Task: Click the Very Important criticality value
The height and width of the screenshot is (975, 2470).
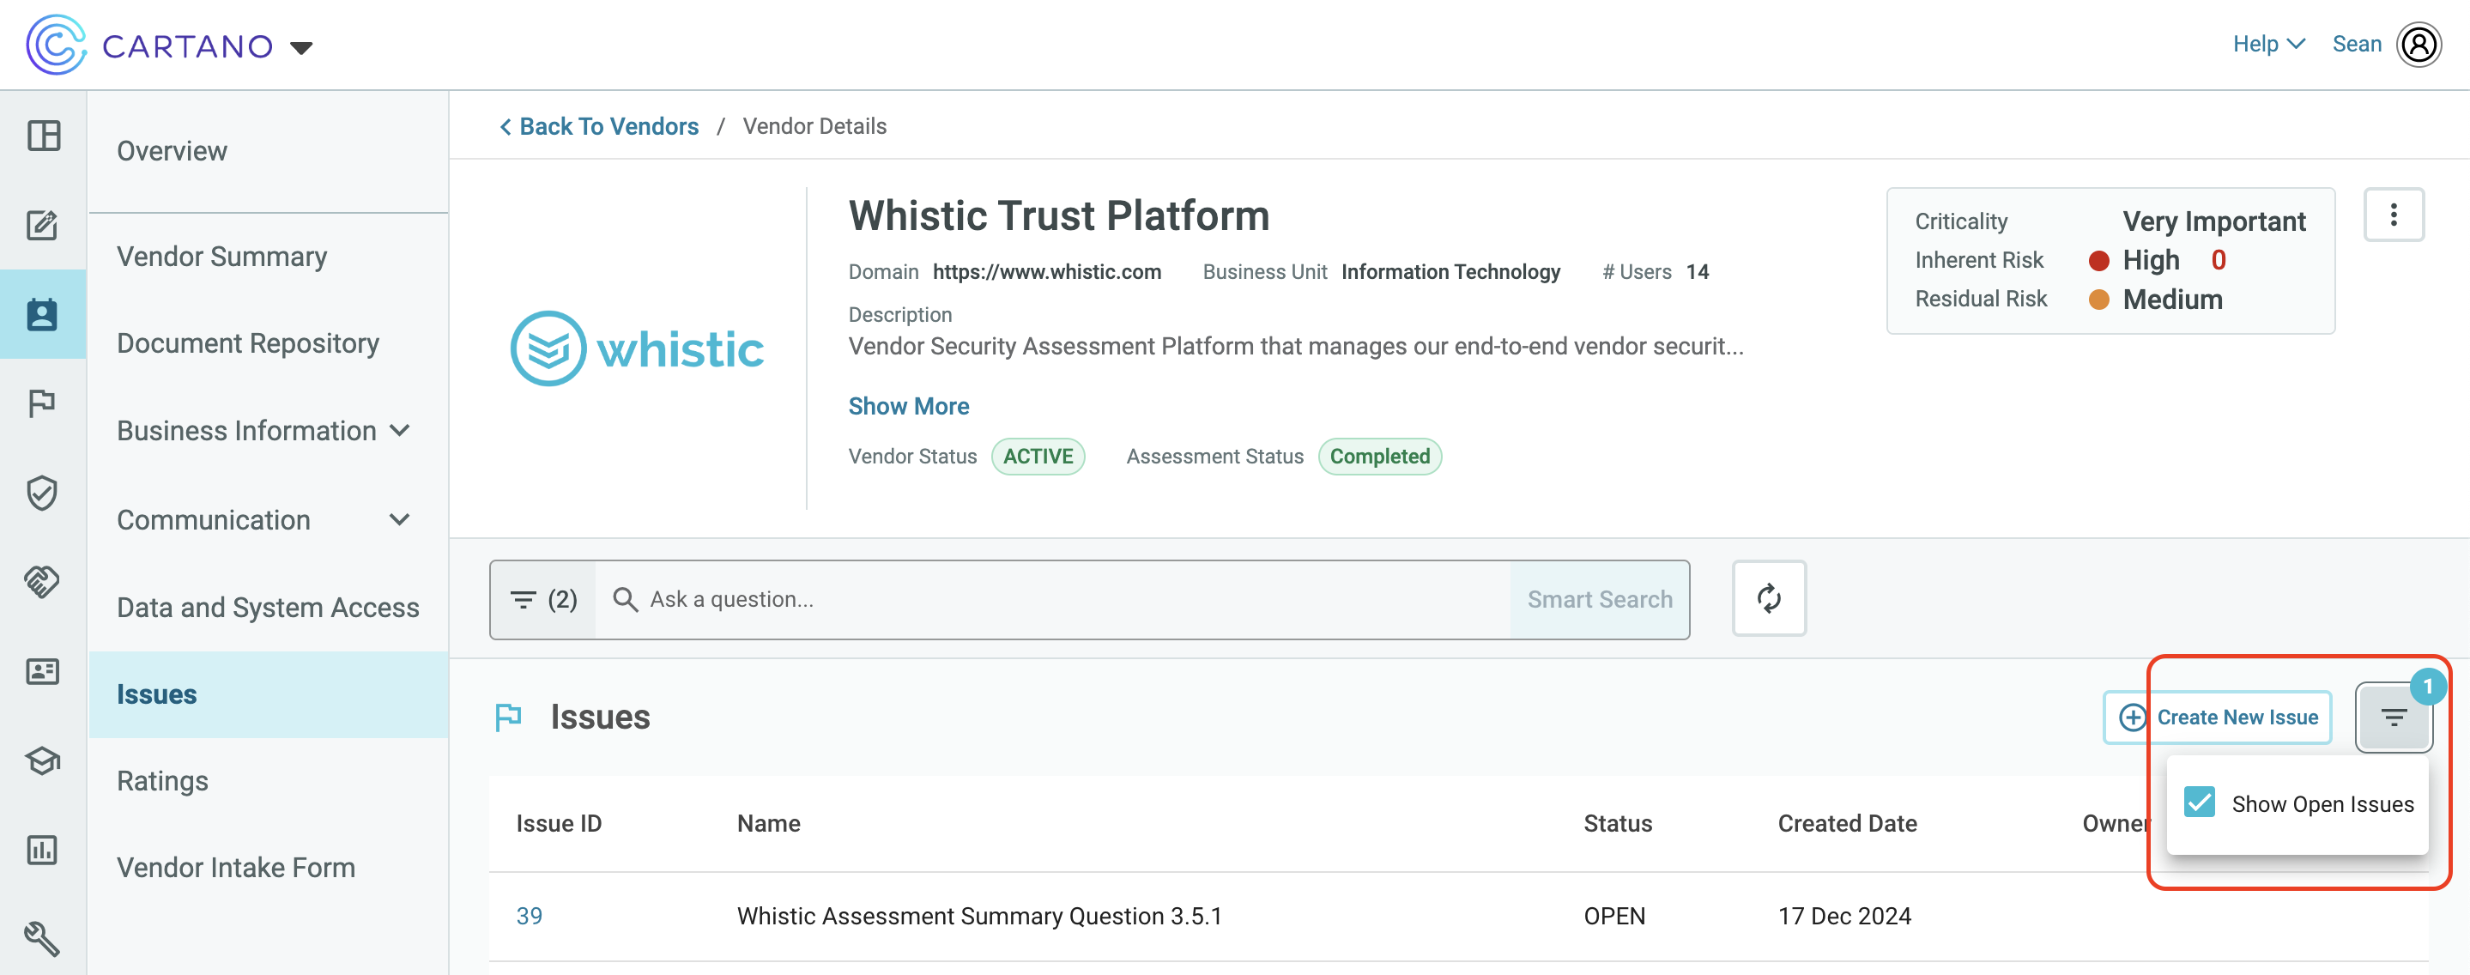Action: click(2213, 221)
